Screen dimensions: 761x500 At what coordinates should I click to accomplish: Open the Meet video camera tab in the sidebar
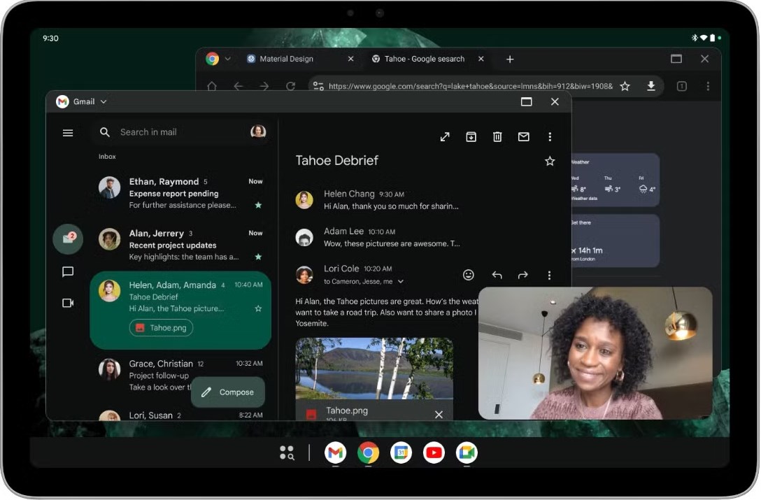click(x=68, y=303)
